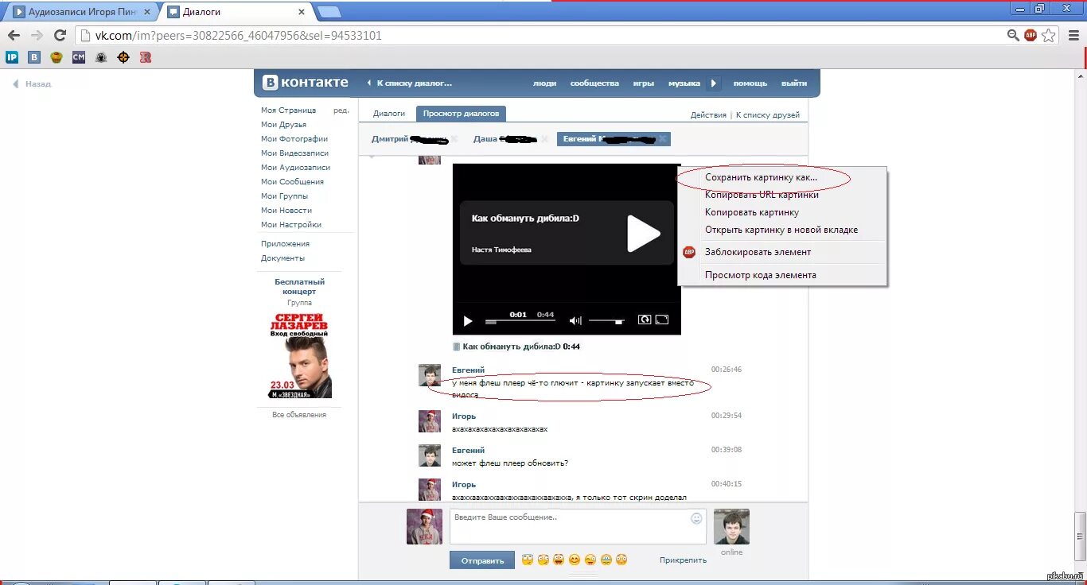Open the blue B bookmark icon
This screenshot has width=1087, height=585.
pos(34,57)
